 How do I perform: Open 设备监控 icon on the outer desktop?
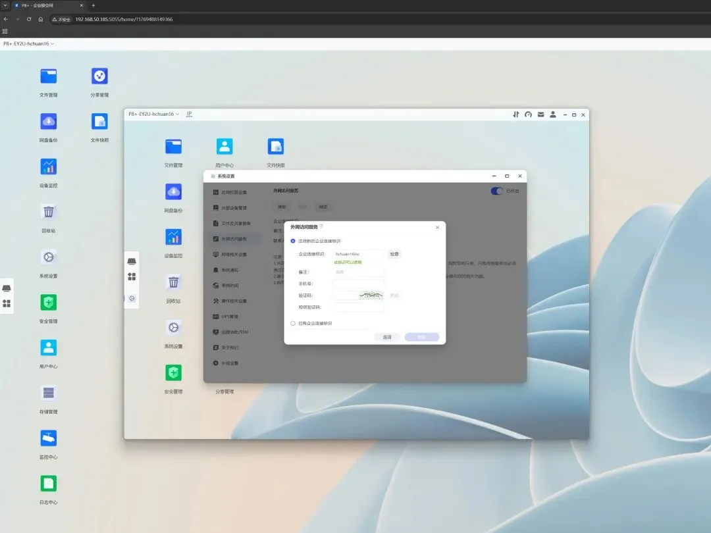point(49,166)
